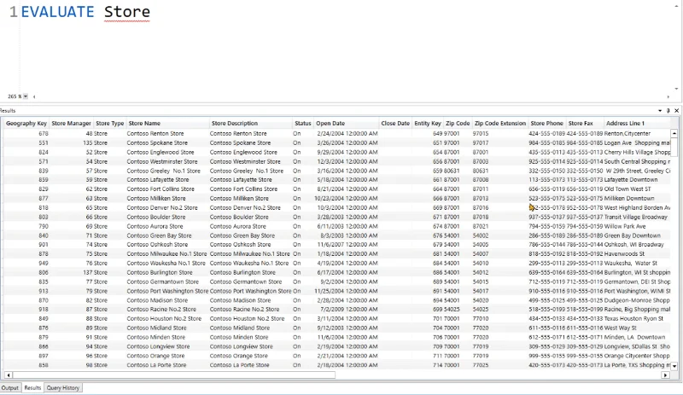Select the Contoso Waukesha No.1 Store name cell
The image size is (683, 395).
click(167, 264)
